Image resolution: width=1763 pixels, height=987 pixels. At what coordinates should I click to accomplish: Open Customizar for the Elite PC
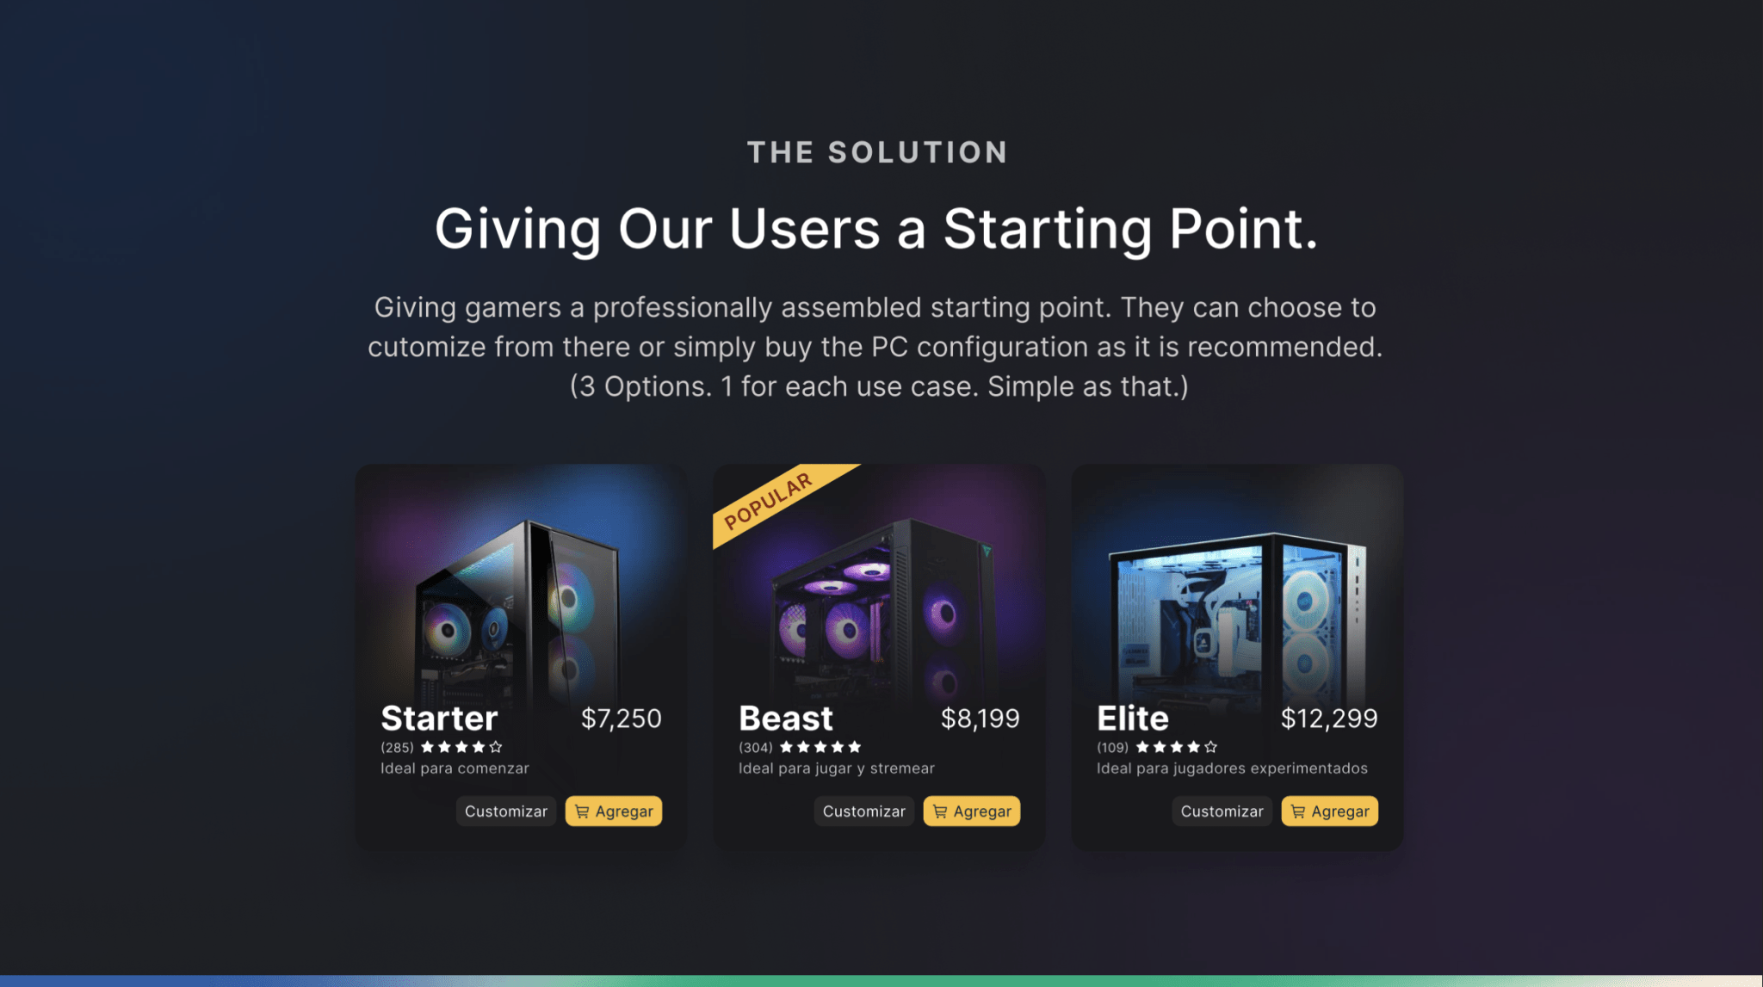(1222, 811)
